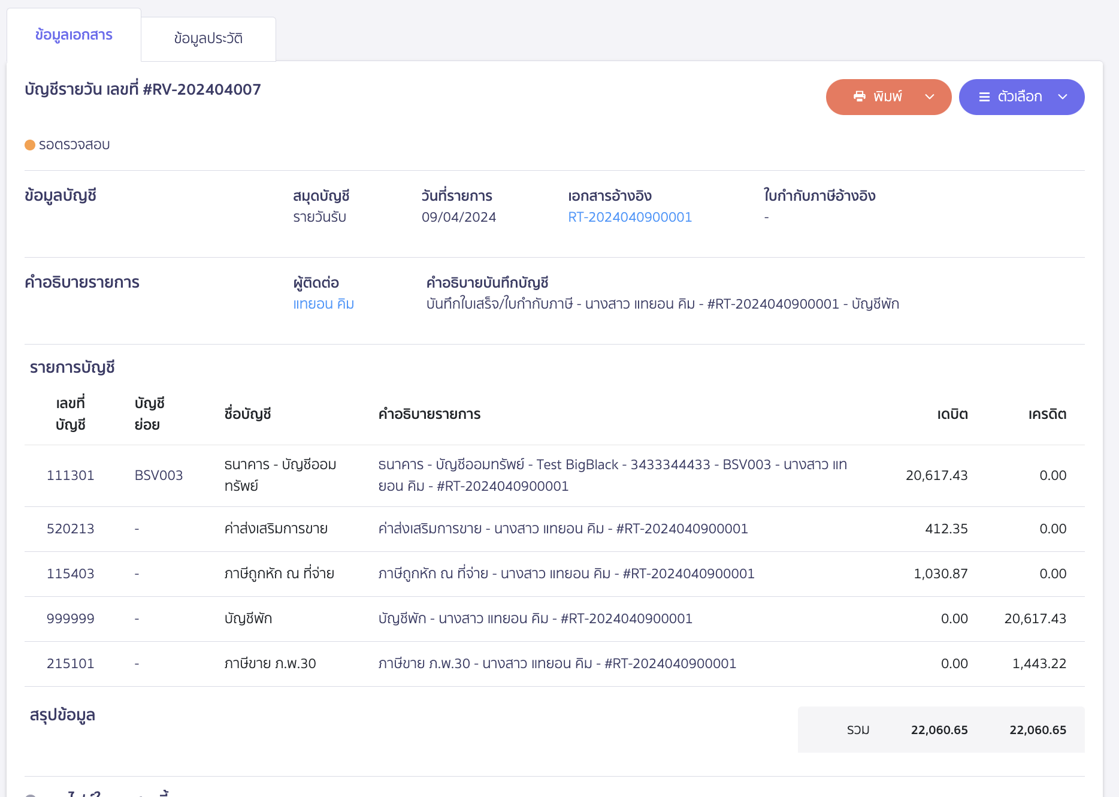The width and height of the screenshot is (1119, 797).
Task: Click total debit 22,060.65
Action: click(939, 730)
